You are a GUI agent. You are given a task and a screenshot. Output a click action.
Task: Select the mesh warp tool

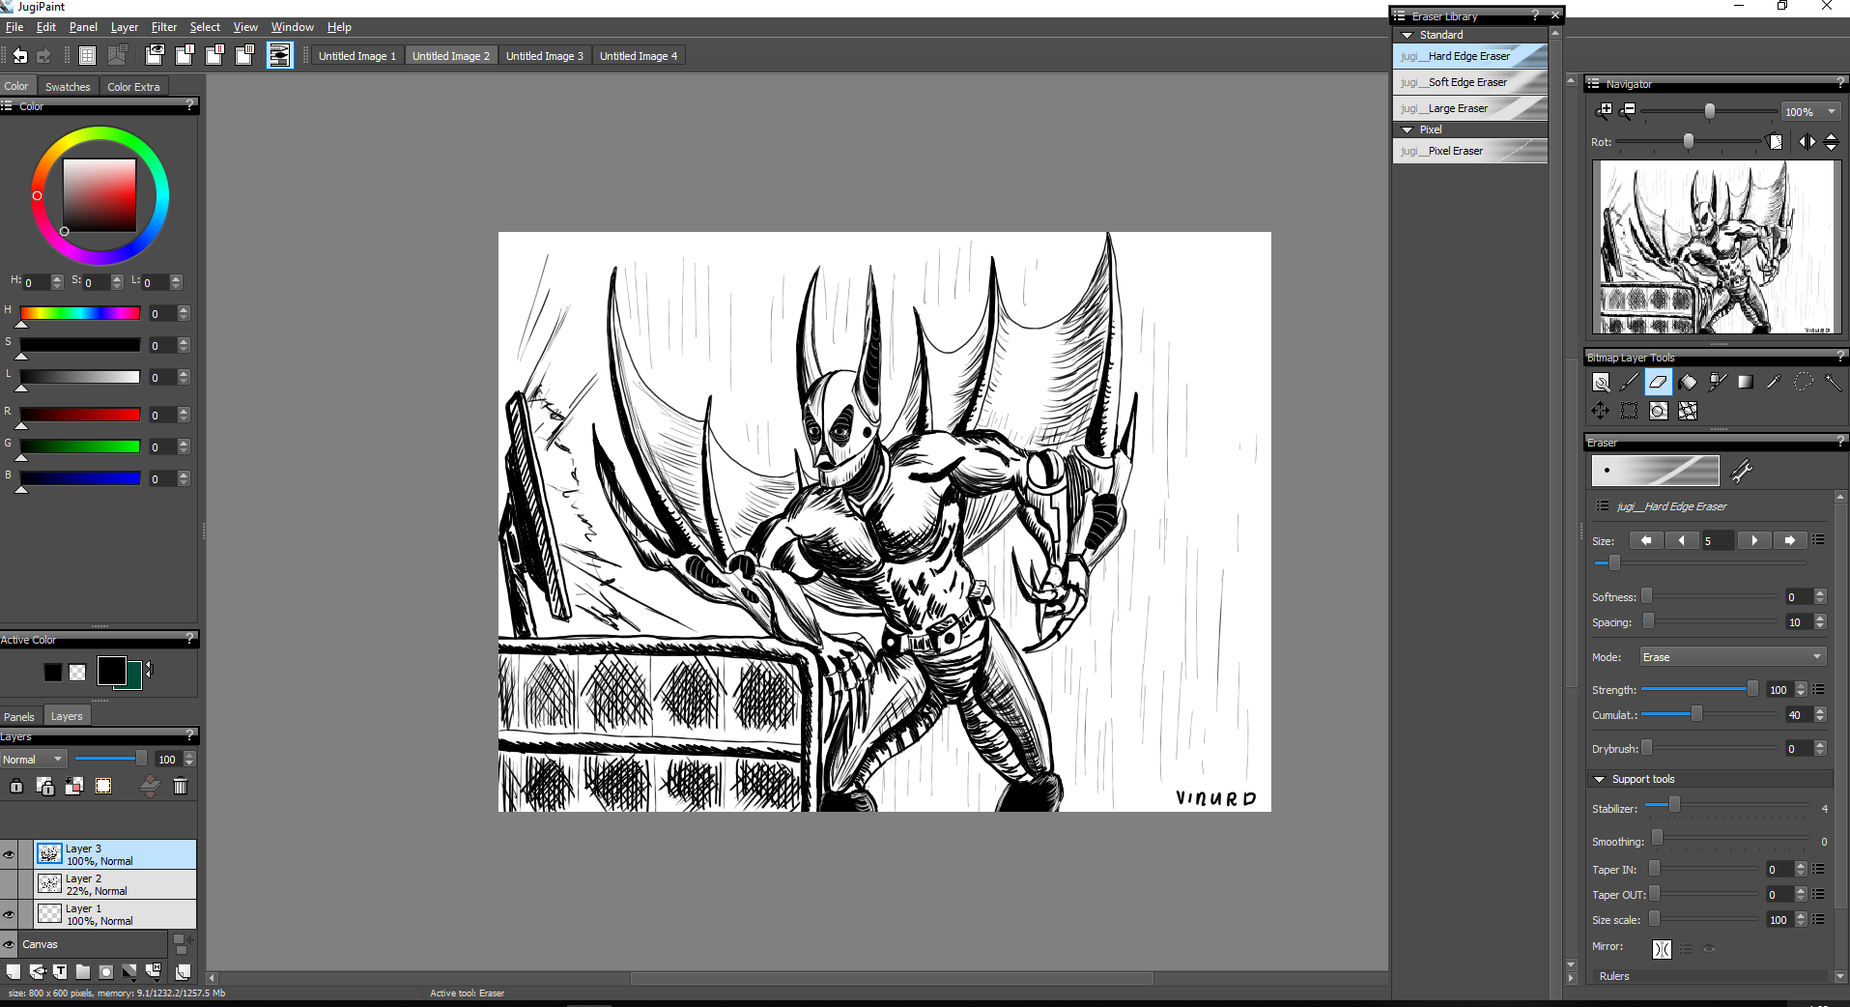pos(1688,411)
